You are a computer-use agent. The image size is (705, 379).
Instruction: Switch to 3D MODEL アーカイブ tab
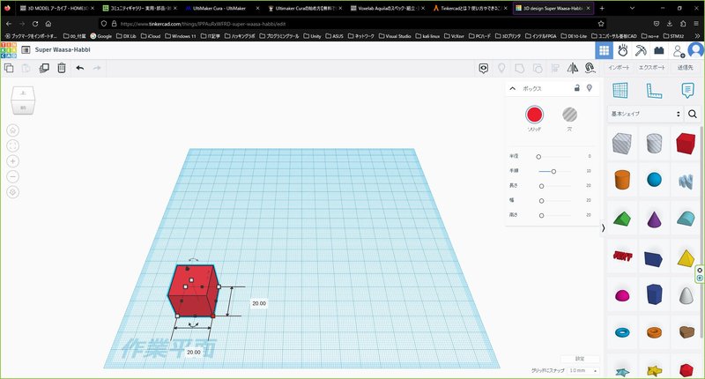coord(57,8)
